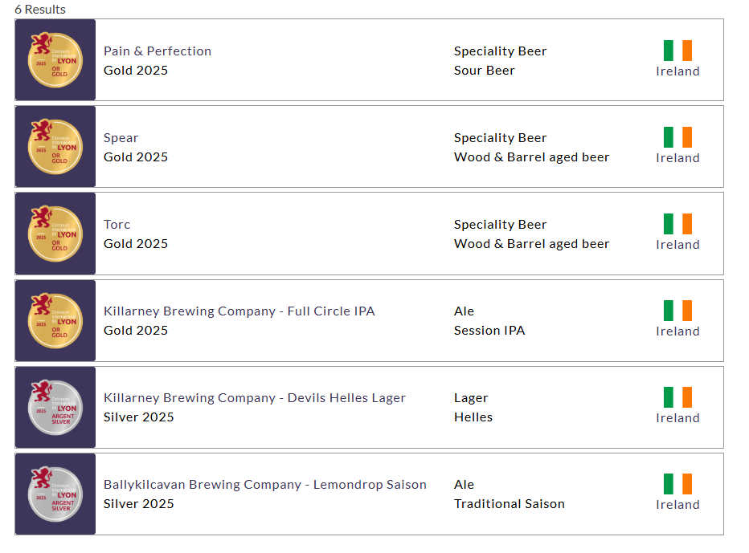Select the gold medal icon next to Torc
Screen dimensions: 749x553
coord(55,234)
